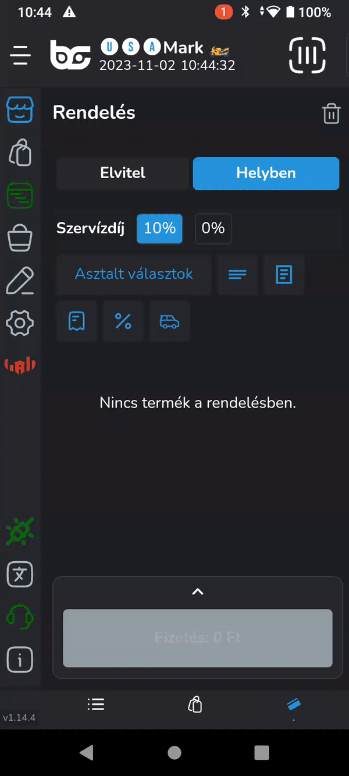Delete the order with trash icon
Screen dimensions: 349x776
tap(331, 114)
